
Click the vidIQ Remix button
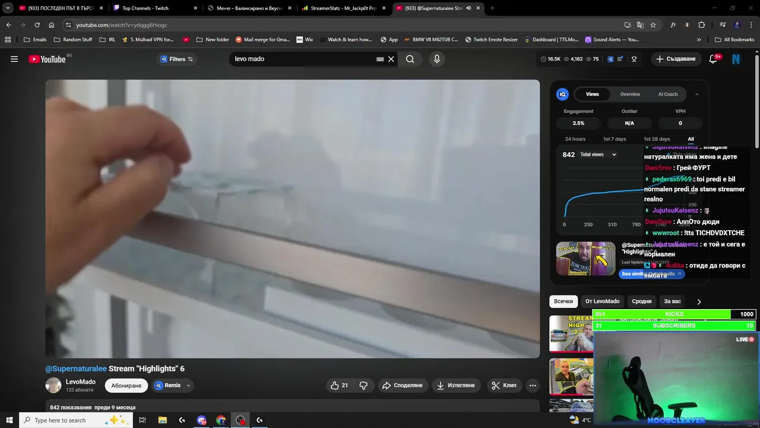pos(168,385)
